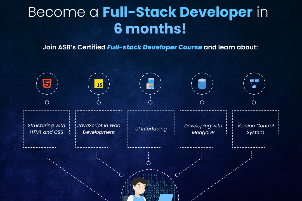
Task: Select the yellow JavaScript icon
Action: click(x=98, y=83)
